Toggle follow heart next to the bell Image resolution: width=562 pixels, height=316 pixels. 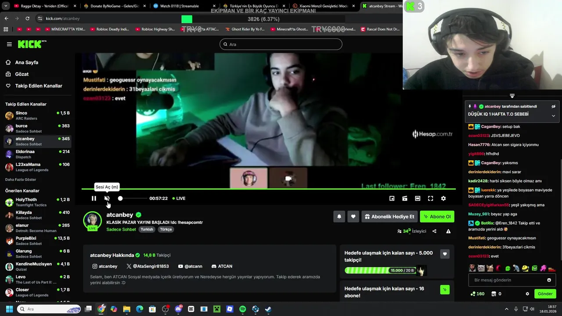(353, 216)
